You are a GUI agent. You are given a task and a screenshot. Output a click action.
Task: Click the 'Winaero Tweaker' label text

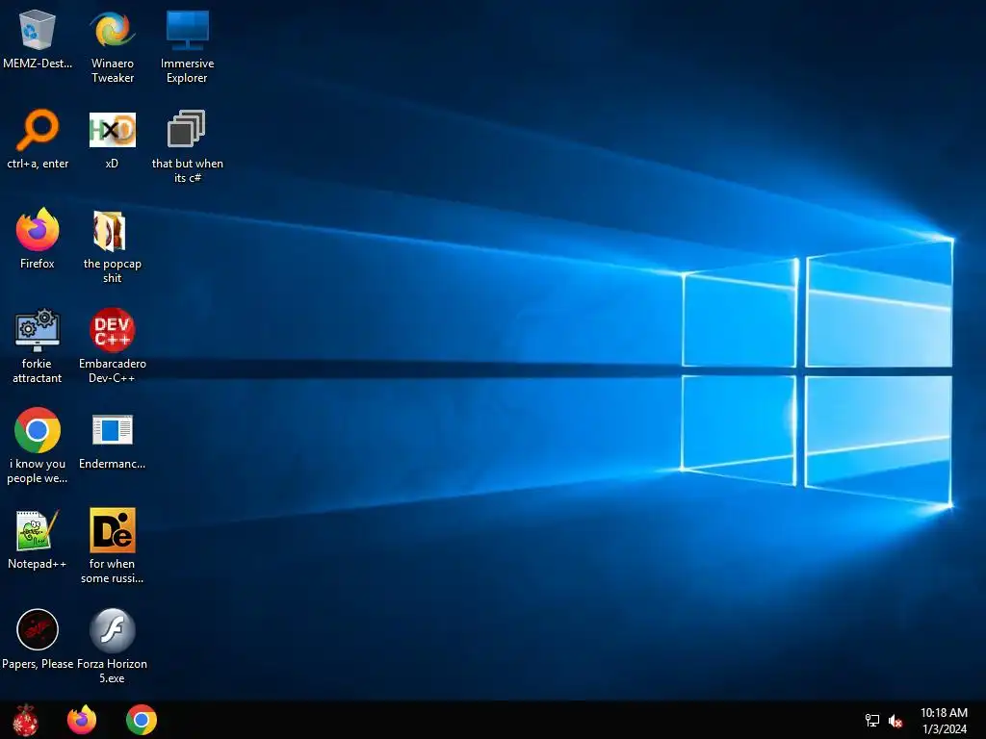(x=112, y=70)
